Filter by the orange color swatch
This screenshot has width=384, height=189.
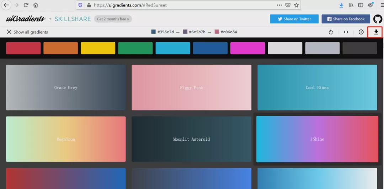pyautogui.click(x=61, y=48)
